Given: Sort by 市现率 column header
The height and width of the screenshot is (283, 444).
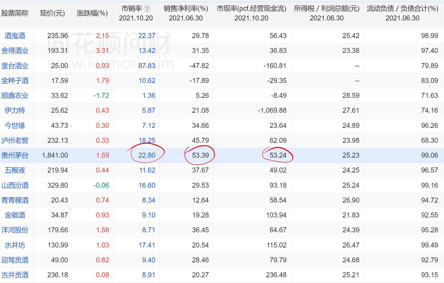Looking at the screenshot, I should [252, 13].
